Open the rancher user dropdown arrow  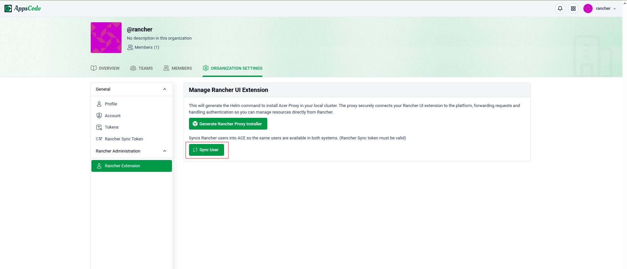[615, 9]
